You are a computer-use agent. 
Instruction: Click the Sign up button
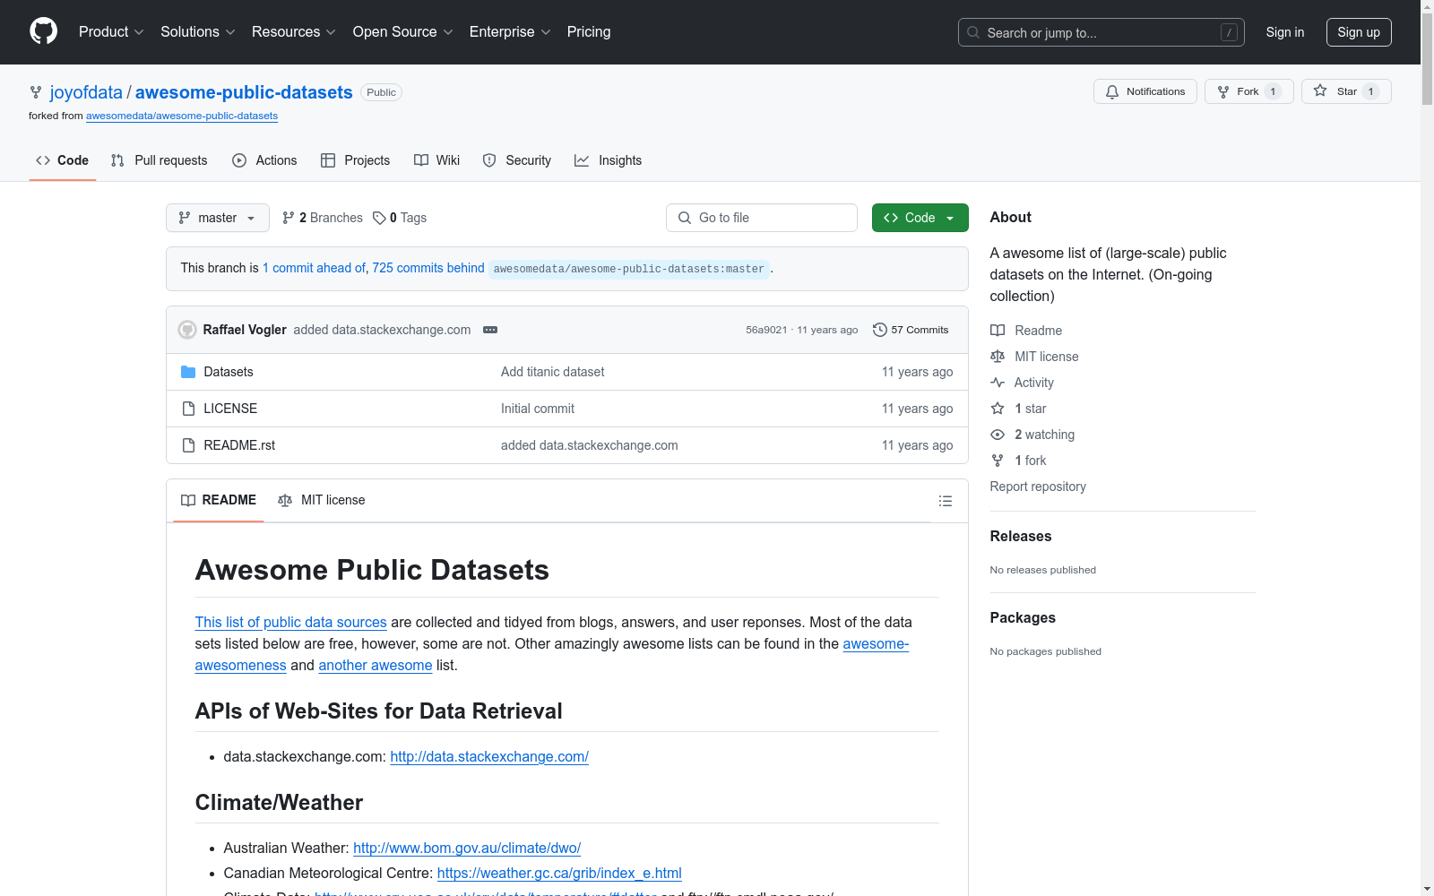pyautogui.click(x=1359, y=32)
